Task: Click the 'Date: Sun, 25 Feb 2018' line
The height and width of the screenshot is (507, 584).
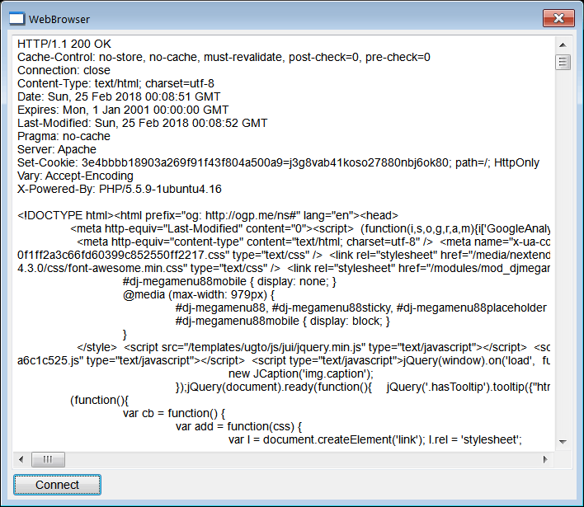Action: click(x=119, y=96)
